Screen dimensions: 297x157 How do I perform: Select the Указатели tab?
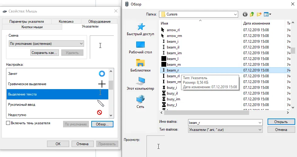pyautogui.click(x=90, y=26)
